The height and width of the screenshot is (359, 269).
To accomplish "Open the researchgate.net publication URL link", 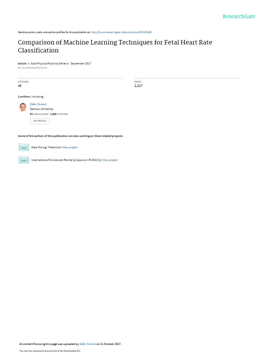I will coord(121,32).
